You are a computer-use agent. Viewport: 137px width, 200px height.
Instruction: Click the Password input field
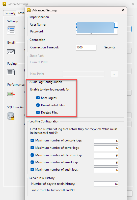pos(97,31)
